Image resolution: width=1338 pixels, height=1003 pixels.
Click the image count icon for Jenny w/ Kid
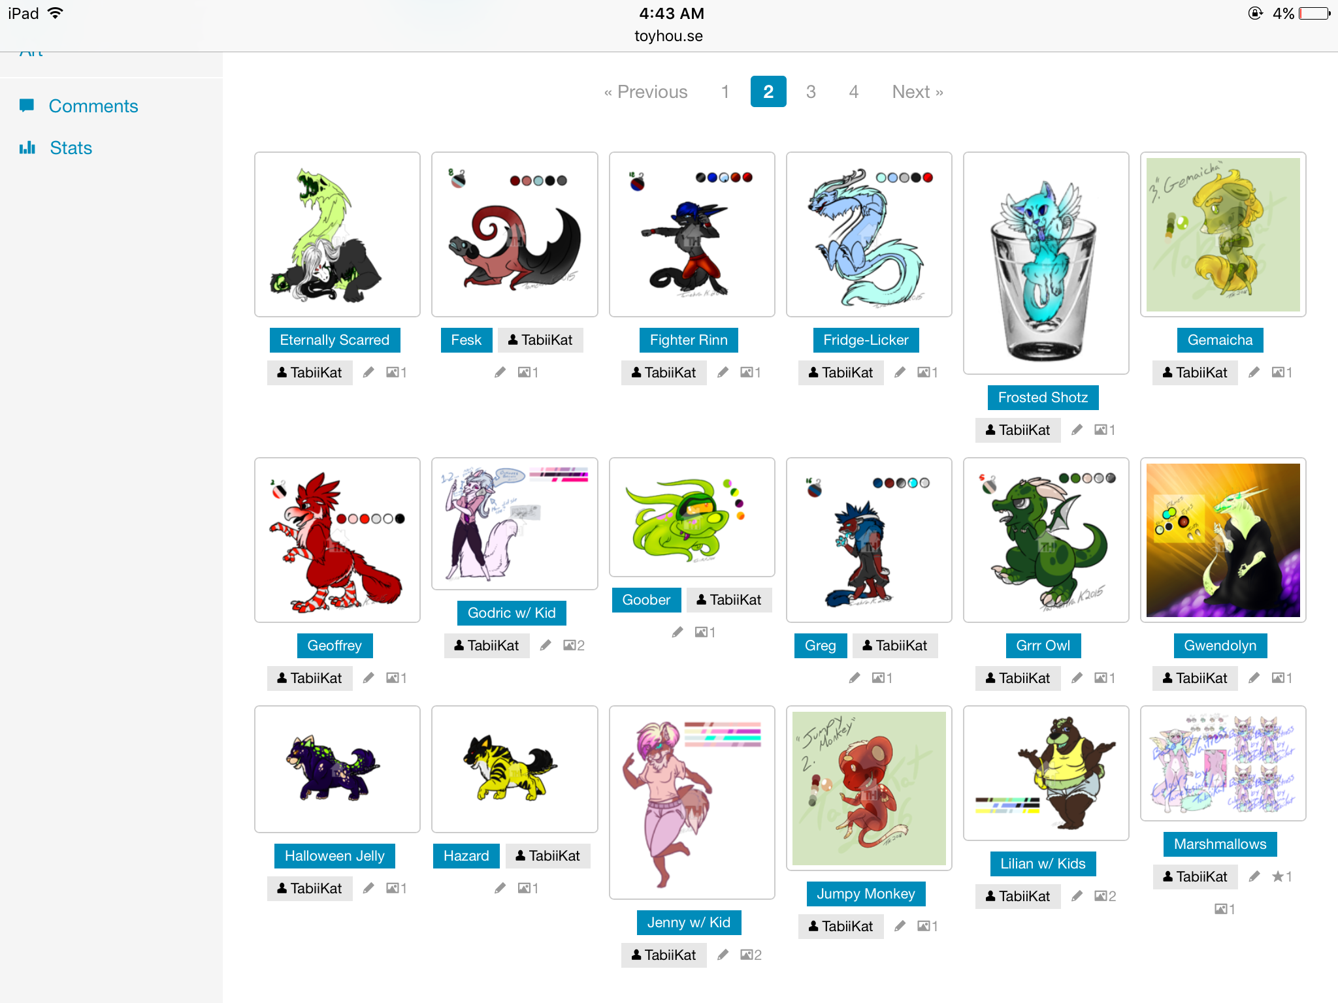[x=747, y=955]
